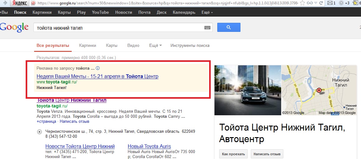The height and width of the screenshot is (159, 361).
Task: Expand the Ещё dropdown in the Google bar
Action: [x=207, y=12]
